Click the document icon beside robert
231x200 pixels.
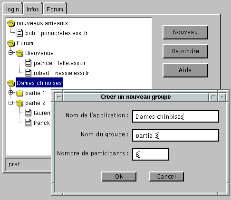tap(29, 73)
